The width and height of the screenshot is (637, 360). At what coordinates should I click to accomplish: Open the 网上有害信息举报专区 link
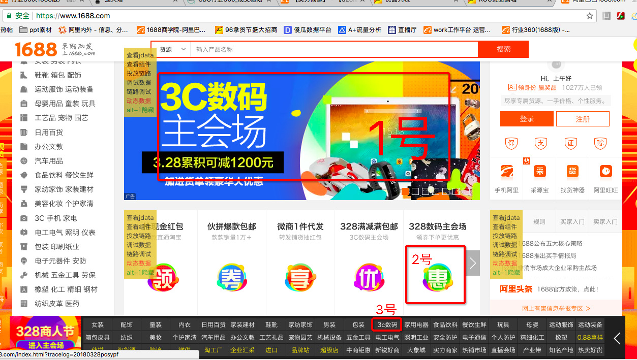coord(556,308)
